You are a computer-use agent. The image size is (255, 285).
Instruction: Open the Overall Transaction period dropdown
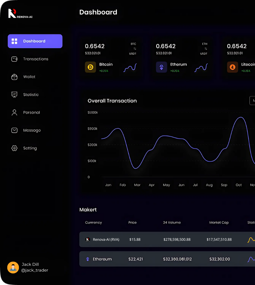pos(252,100)
